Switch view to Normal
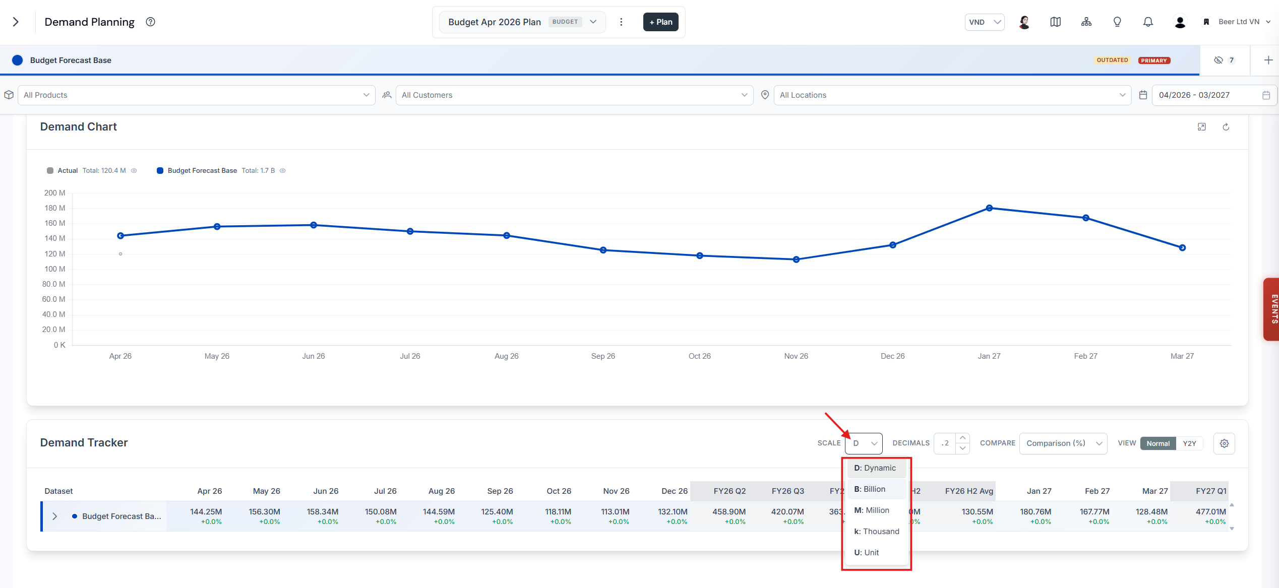Image resolution: width=1279 pixels, height=588 pixels. pos(1158,443)
